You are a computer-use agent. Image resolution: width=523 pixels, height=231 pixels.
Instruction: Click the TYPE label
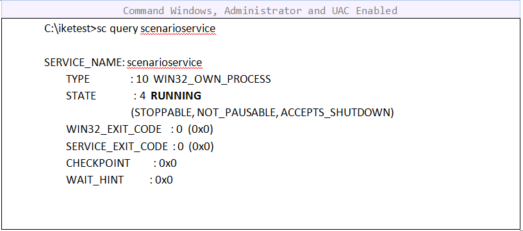pos(78,80)
